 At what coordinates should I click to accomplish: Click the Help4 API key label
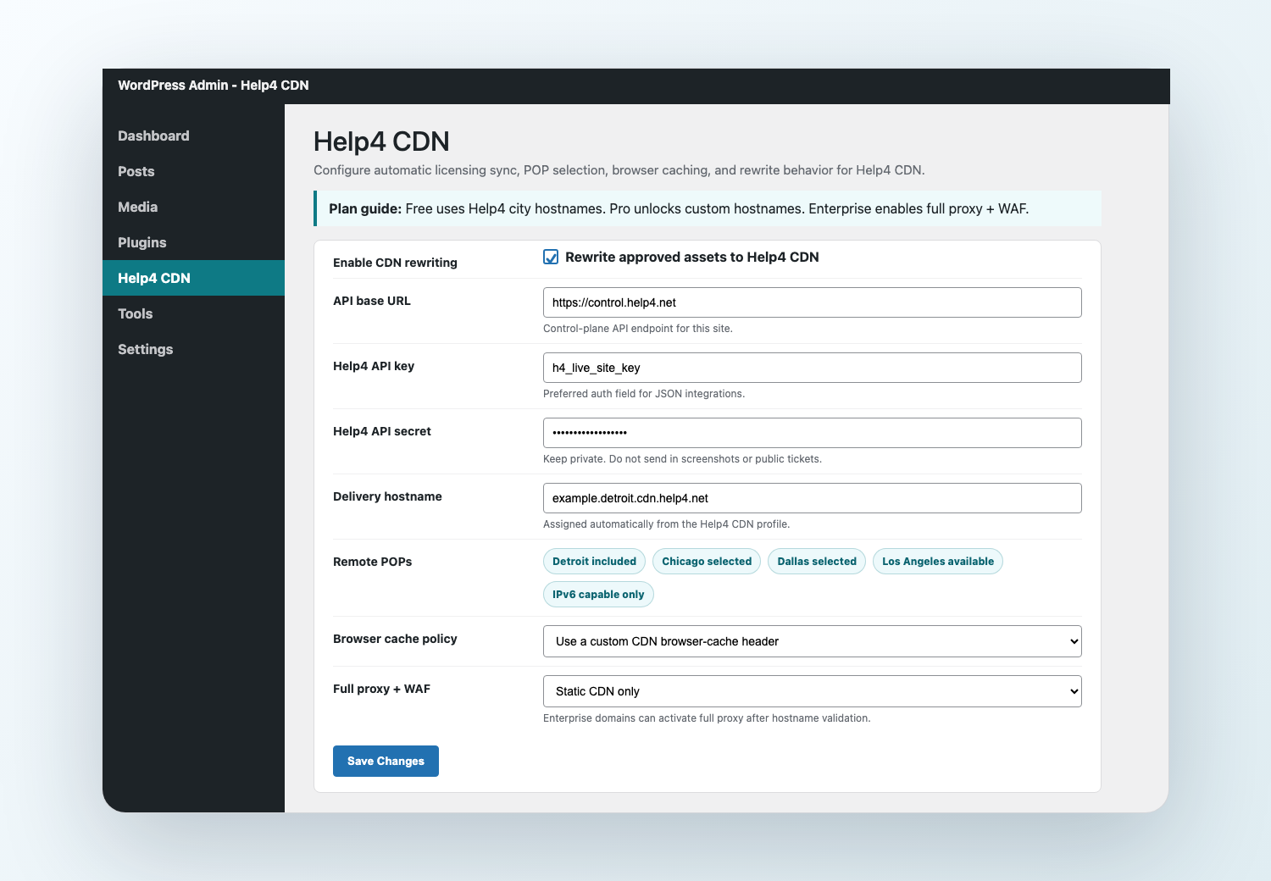tap(374, 366)
